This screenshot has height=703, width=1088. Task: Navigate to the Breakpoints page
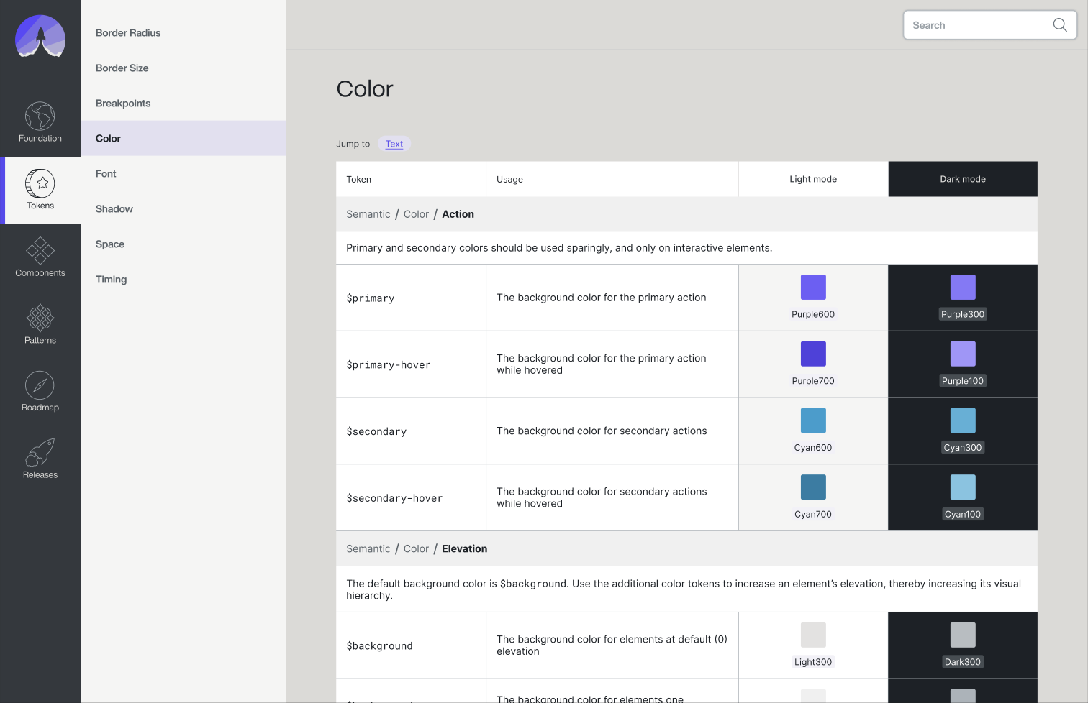[122, 103]
